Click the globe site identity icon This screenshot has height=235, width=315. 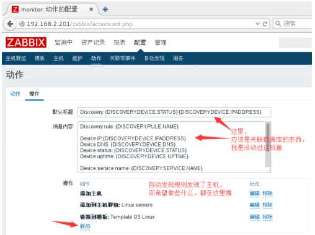pos(22,24)
